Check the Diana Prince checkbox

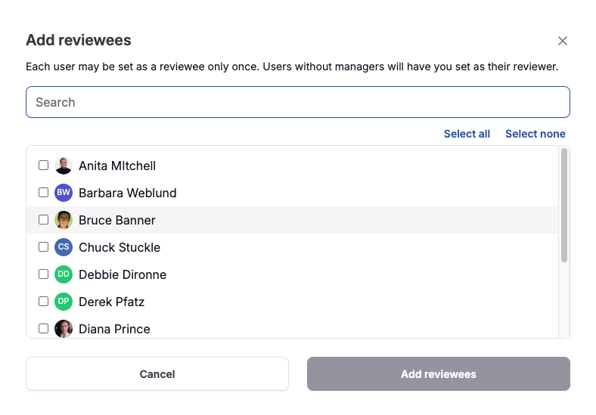tap(44, 329)
